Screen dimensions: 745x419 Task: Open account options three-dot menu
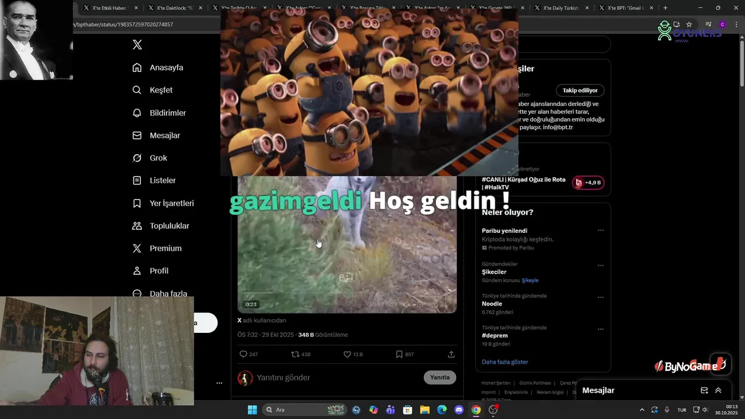click(x=219, y=383)
